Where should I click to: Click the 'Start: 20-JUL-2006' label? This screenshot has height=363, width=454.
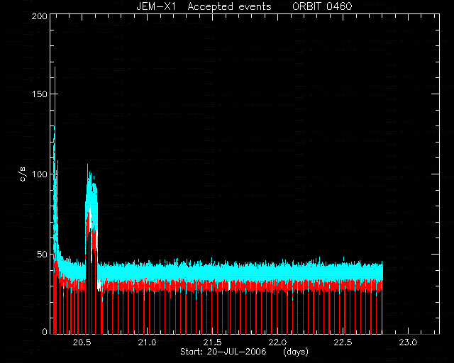point(223,352)
